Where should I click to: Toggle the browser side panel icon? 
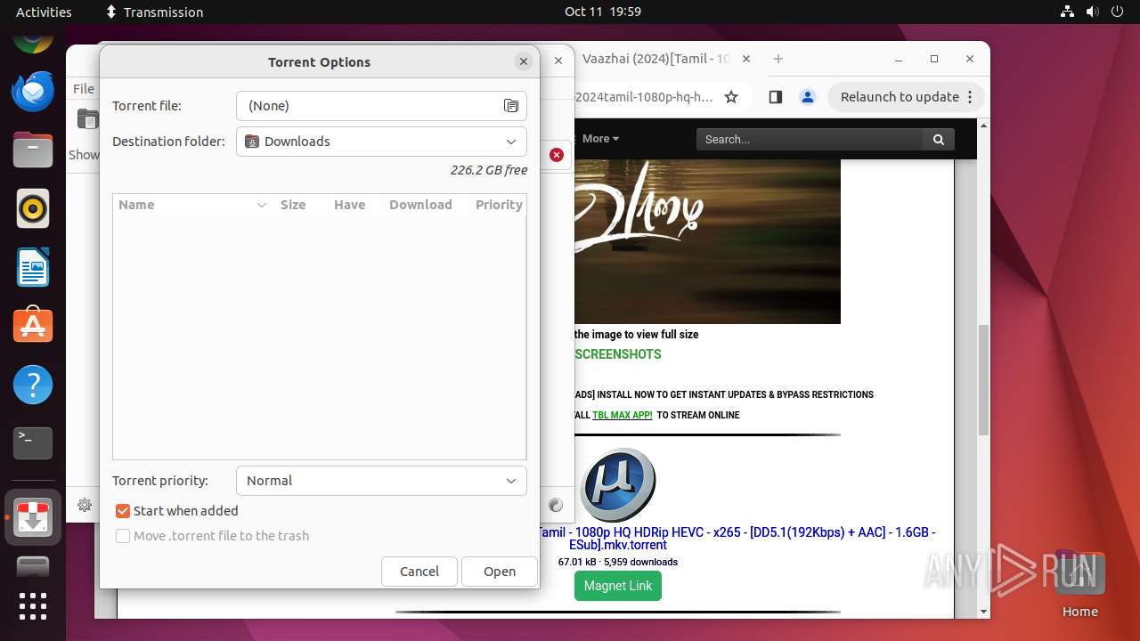click(775, 97)
